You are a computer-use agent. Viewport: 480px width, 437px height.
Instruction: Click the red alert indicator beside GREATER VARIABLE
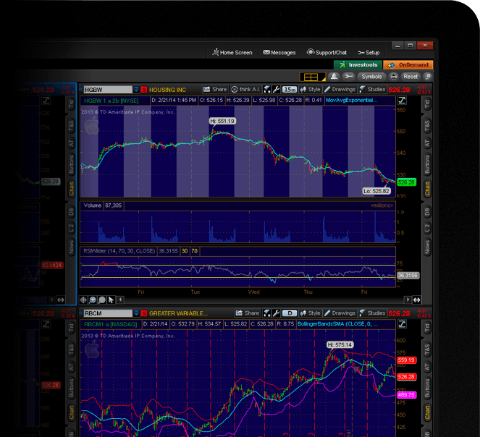click(x=144, y=313)
